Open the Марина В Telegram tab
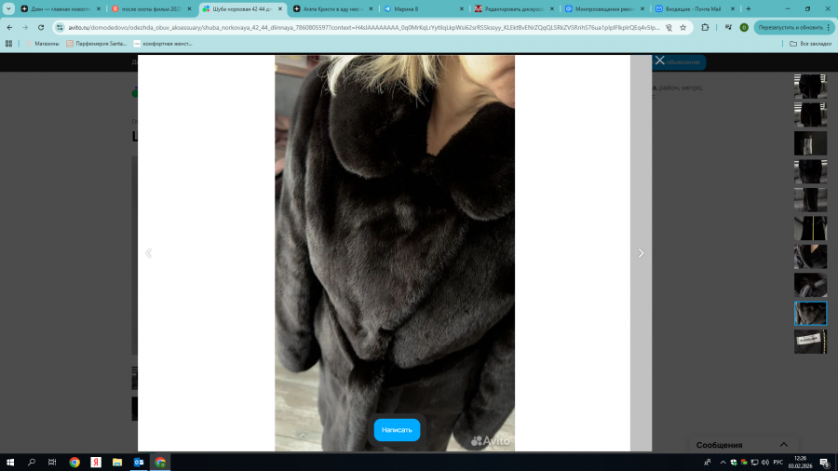This screenshot has height=471, width=838. [421, 8]
